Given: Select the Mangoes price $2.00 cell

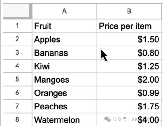Looking at the screenshot, I should [x=129, y=80].
